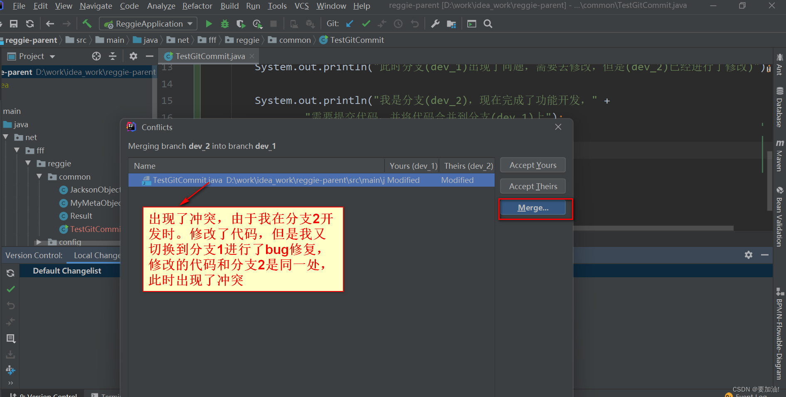Open the Bean Validation tool window
786x397 pixels.
[779, 216]
